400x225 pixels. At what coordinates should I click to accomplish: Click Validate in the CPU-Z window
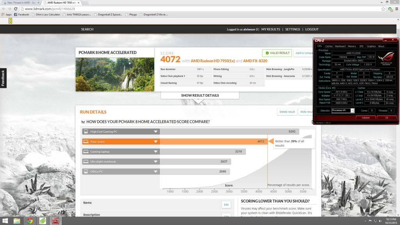pyautogui.click(x=366, y=118)
